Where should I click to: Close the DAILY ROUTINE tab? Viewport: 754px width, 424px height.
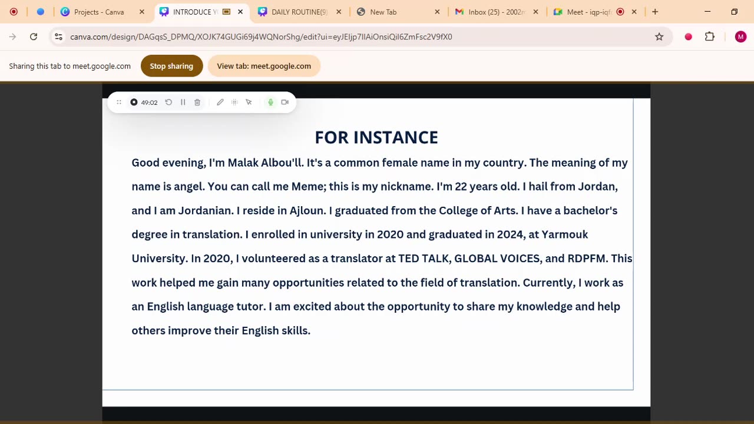coord(339,12)
